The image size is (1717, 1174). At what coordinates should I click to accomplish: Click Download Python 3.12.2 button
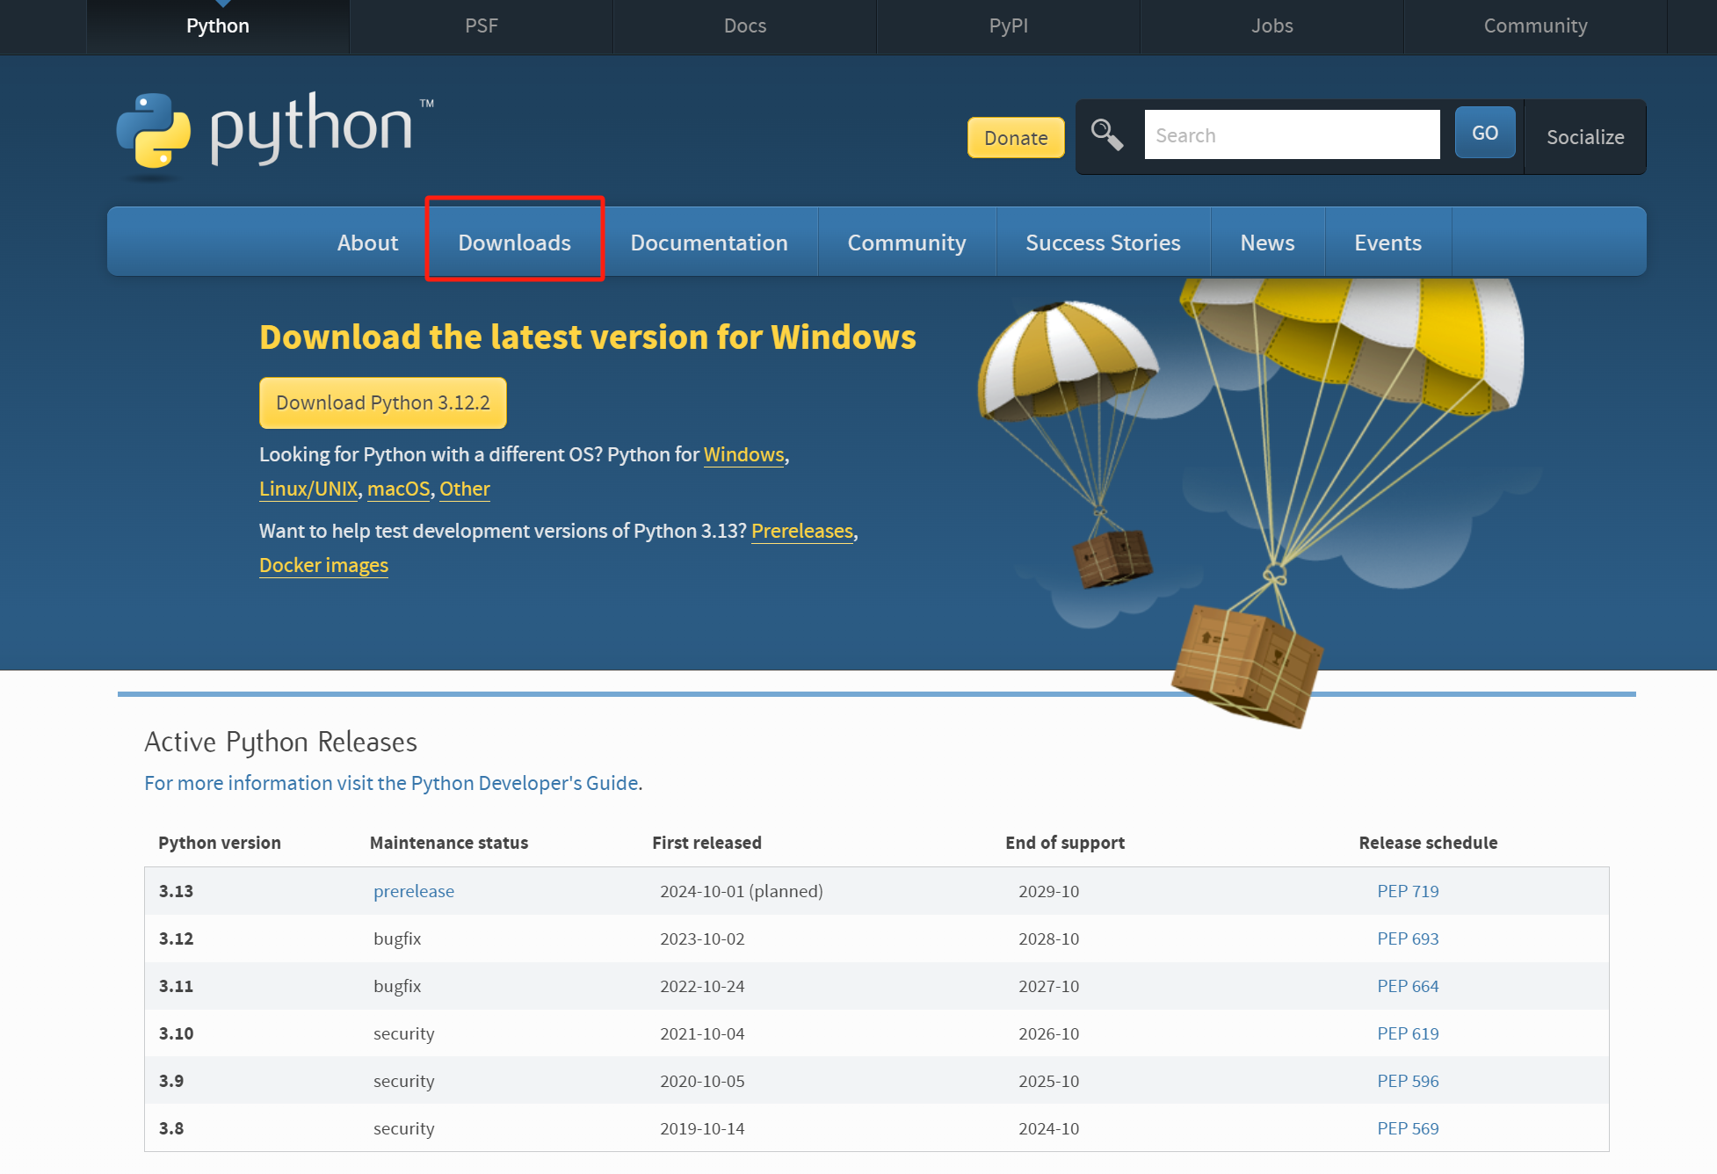coord(382,402)
